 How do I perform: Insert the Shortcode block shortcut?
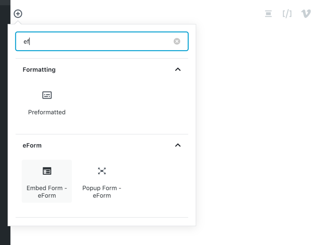click(x=287, y=14)
